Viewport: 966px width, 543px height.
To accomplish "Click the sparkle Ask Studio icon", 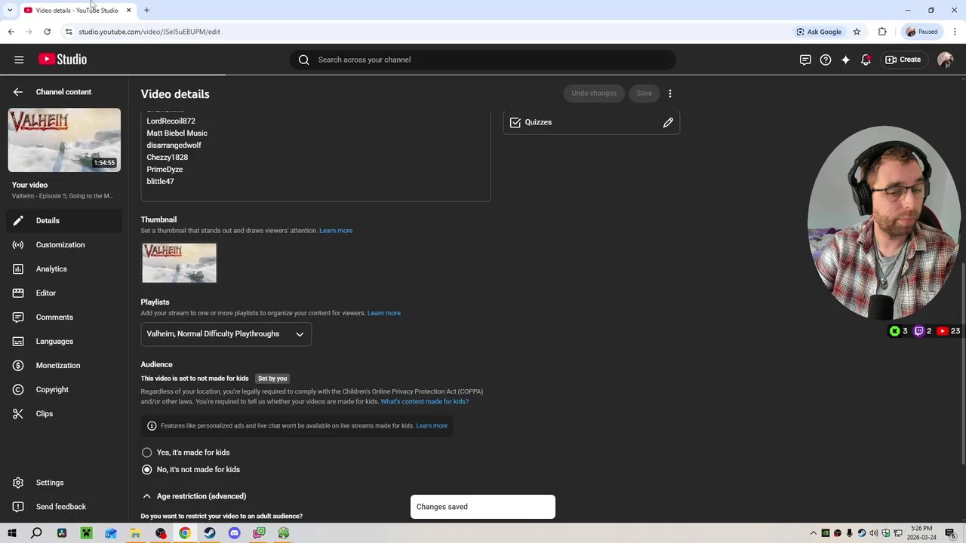I will click(846, 60).
